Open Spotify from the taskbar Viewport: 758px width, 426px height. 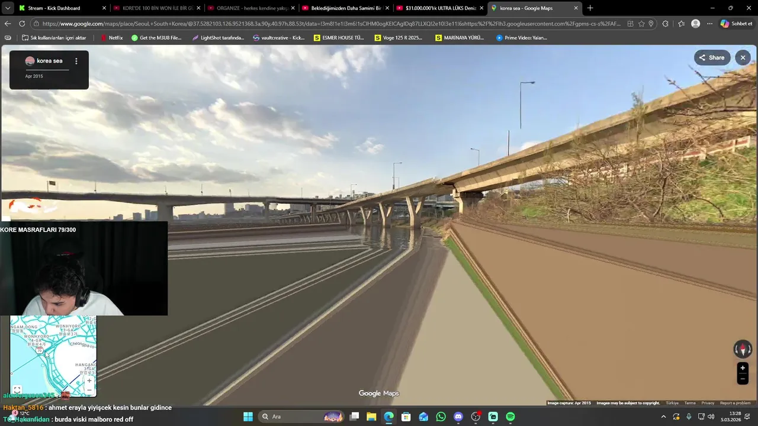tap(510, 417)
